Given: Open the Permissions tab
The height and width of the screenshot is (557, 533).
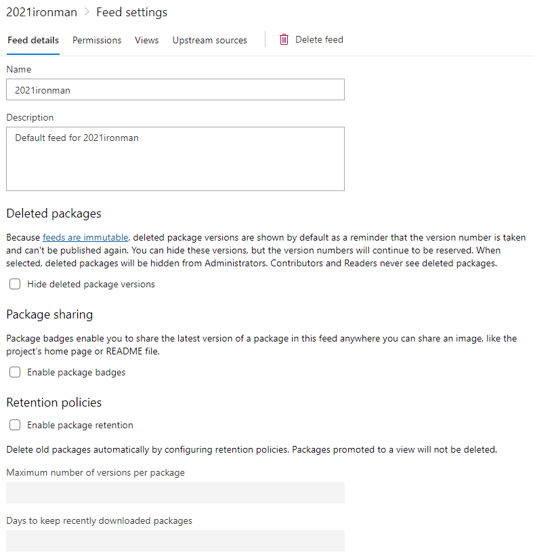Looking at the screenshot, I should [97, 40].
